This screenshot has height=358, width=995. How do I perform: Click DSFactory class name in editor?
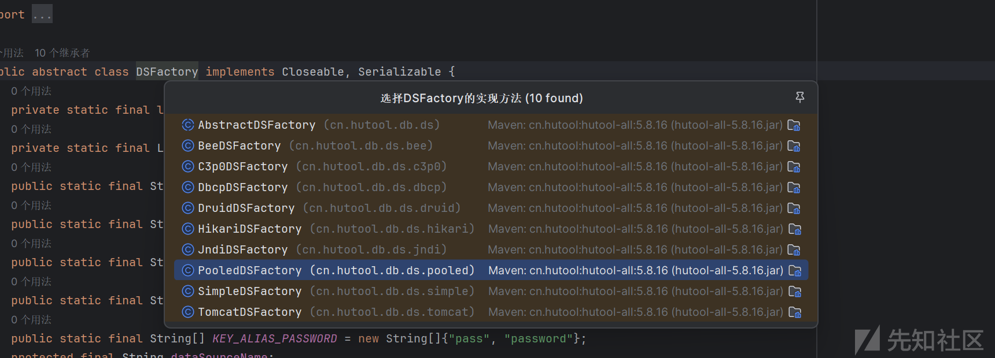tap(167, 72)
